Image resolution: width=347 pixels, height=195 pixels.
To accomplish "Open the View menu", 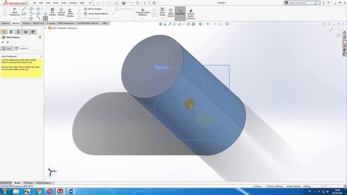I will point(48,3).
